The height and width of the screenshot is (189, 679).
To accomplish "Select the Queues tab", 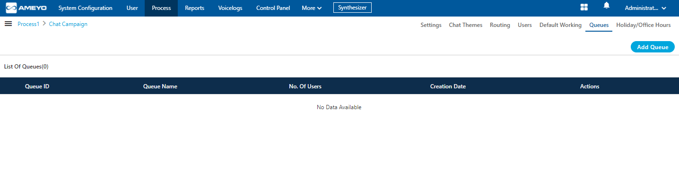I will 599,25.
